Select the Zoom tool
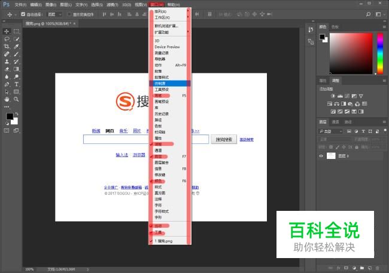 tap(16, 99)
